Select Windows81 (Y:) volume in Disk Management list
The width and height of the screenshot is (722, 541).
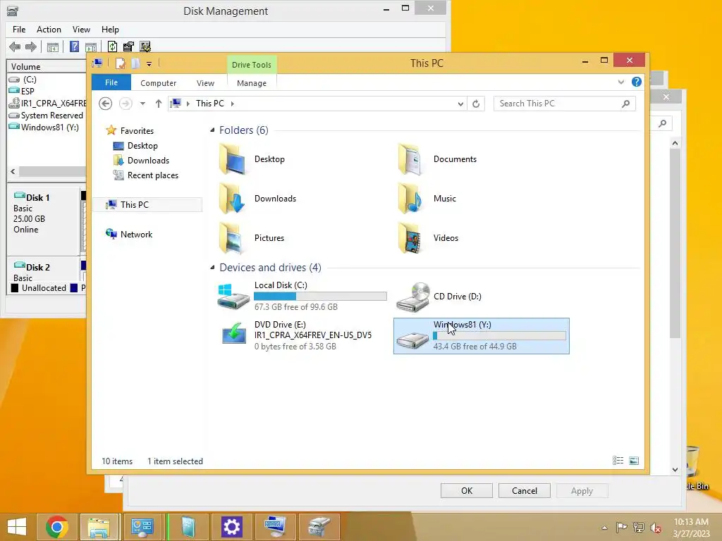click(50, 128)
